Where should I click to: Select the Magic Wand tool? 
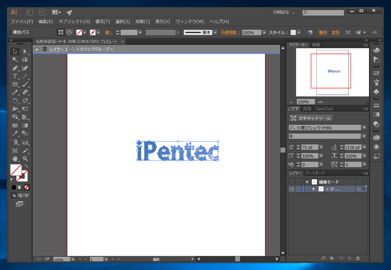(15, 60)
